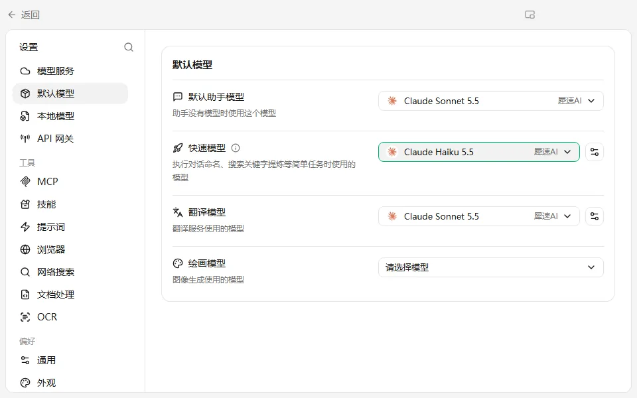This screenshot has width=637, height=398.
Task: Open the settings search icon
Action: click(129, 47)
